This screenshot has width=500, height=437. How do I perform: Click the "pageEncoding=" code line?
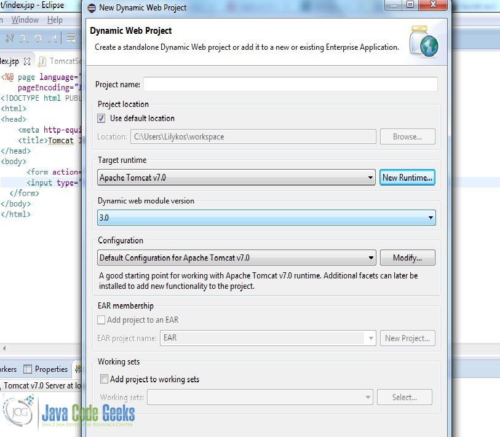(49, 88)
